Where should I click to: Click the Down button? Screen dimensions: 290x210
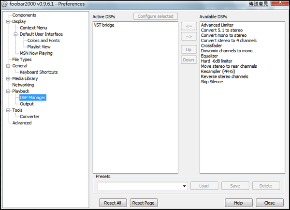[x=189, y=60]
